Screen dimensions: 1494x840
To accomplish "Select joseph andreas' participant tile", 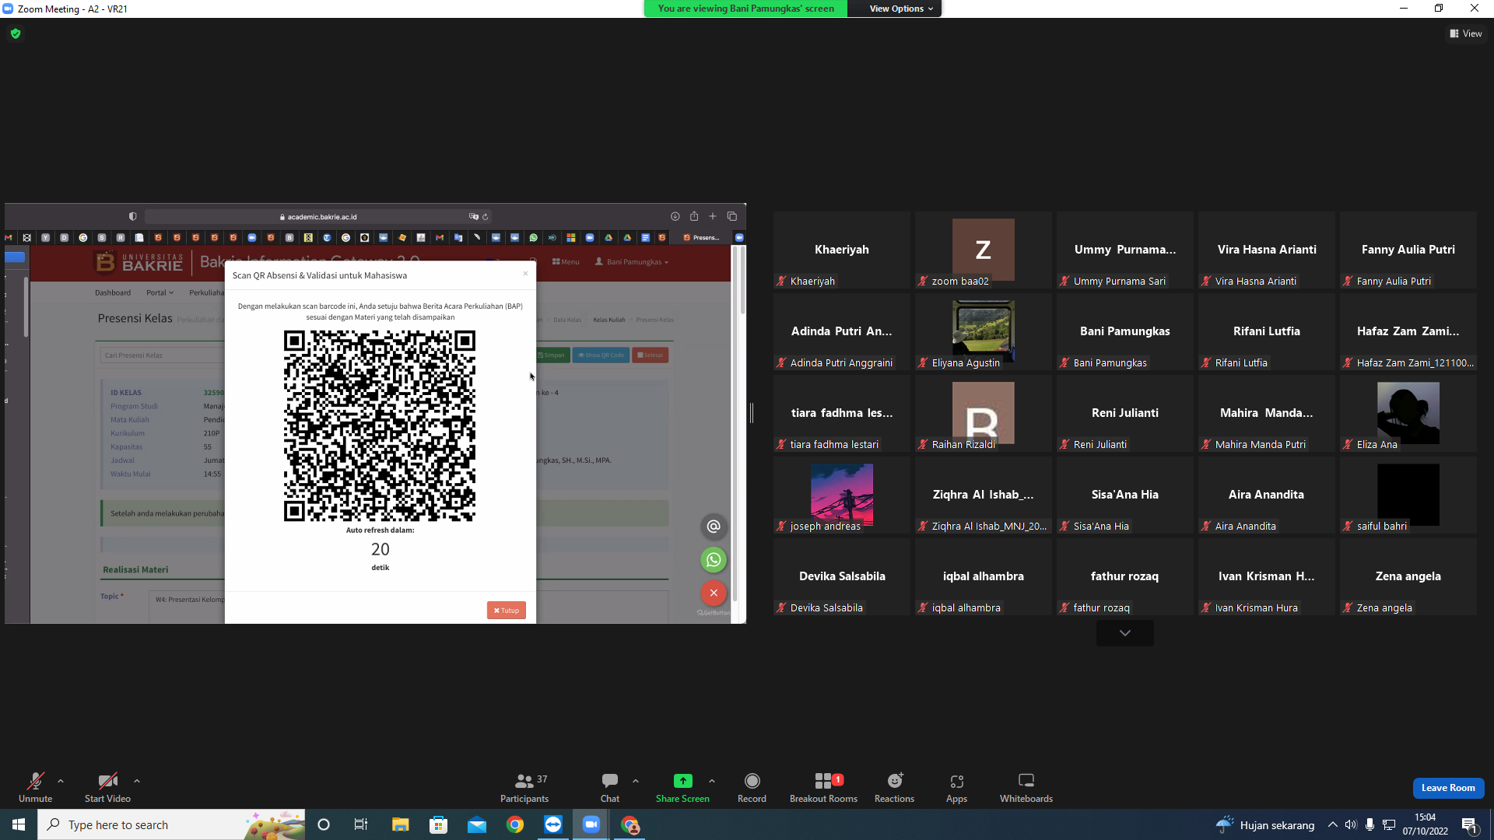I will (x=842, y=495).
